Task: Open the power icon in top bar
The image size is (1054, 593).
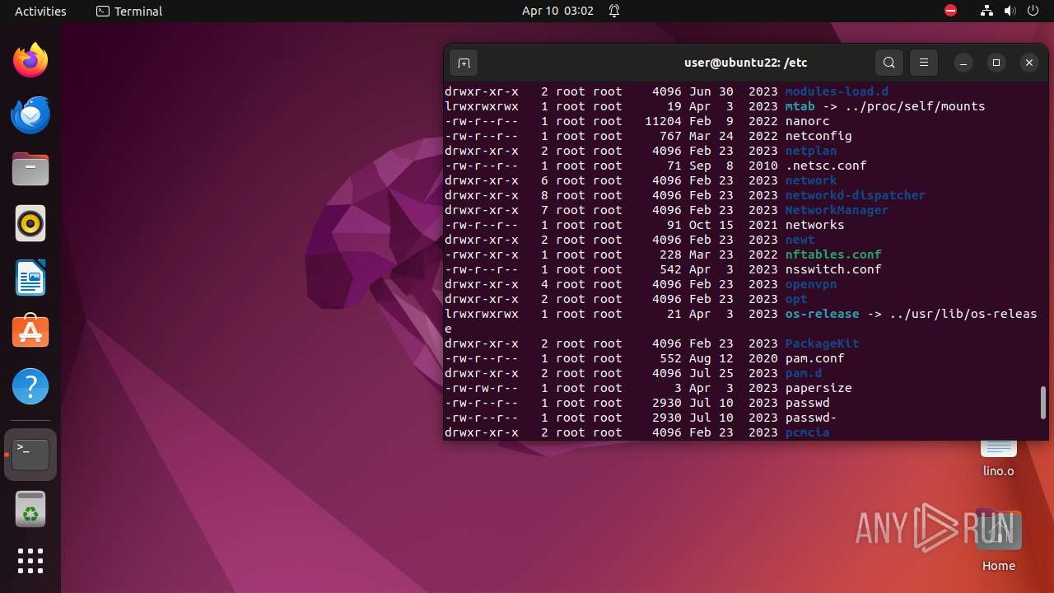Action: [x=1033, y=11]
